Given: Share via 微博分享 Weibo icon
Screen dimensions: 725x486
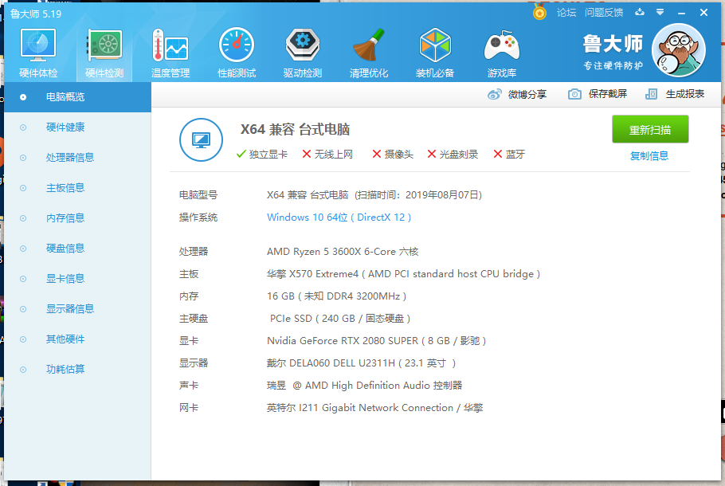Looking at the screenshot, I should [x=495, y=94].
